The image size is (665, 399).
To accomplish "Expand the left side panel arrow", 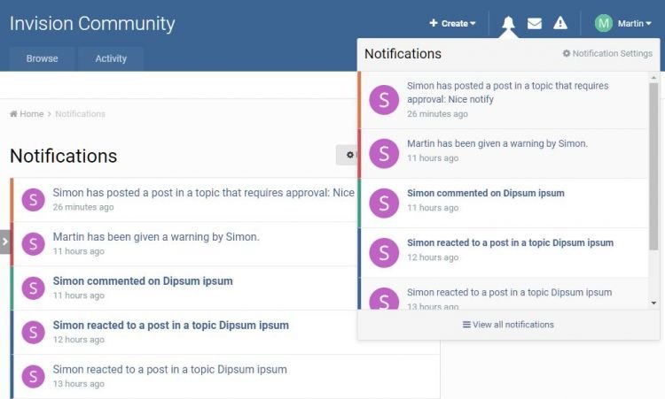I will (x=4, y=242).
